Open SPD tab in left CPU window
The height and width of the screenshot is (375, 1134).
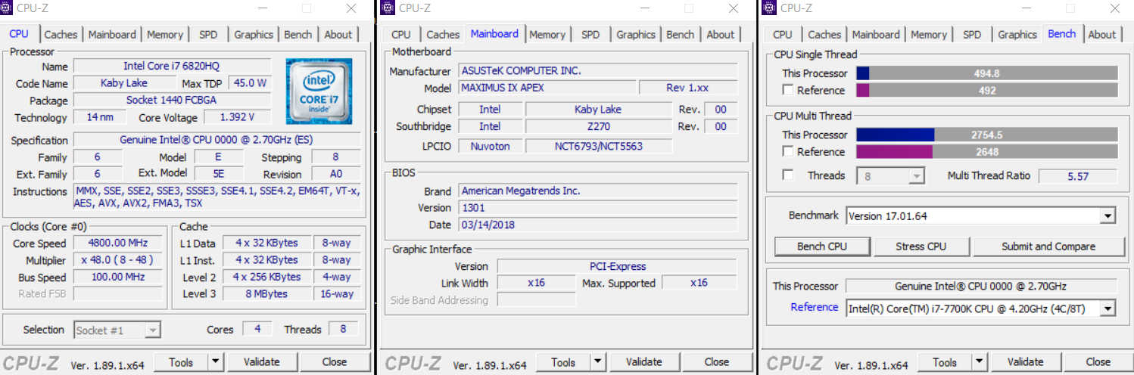click(208, 35)
